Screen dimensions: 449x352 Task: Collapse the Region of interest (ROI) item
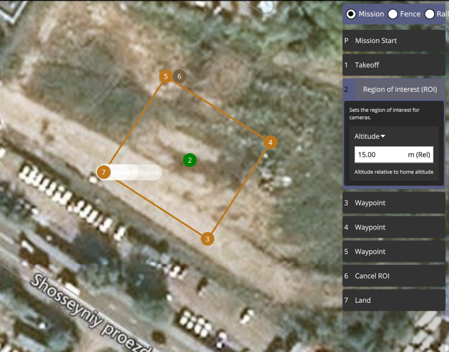[x=394, y=89]
